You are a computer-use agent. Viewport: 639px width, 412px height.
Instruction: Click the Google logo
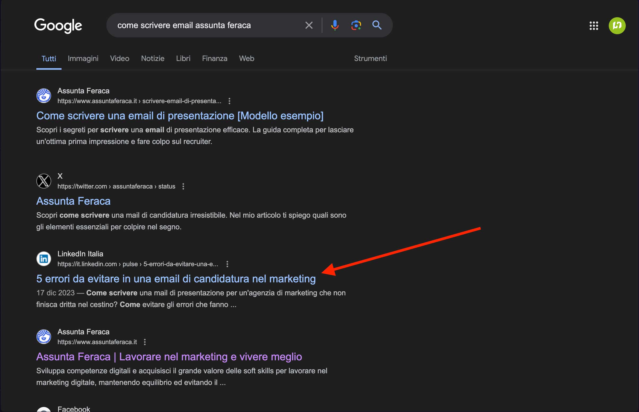(58, 25)
